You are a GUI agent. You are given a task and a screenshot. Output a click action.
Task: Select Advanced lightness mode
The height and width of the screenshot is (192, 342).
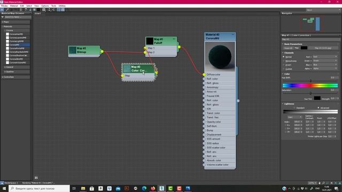(x=318, y=108)
